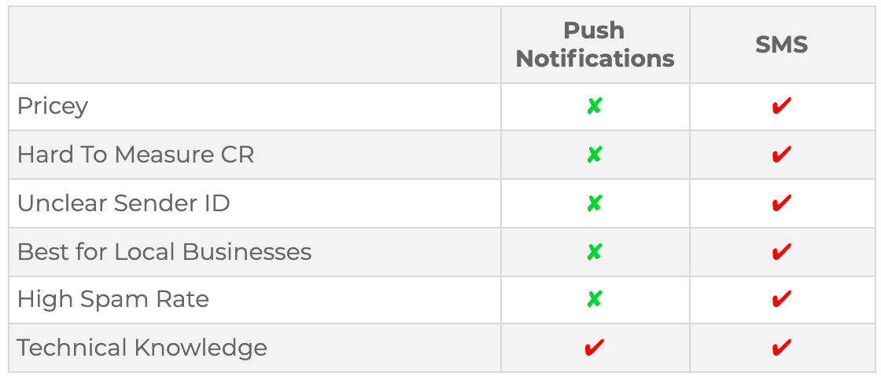Select SMS red checkmark for High Spam Rate

pyautogui.click(x=782, y=299)
